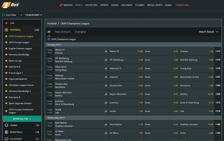Viewport: 224px width, 141px height.
Task: Click the Tennis sport icon in sidebar
Action: tap(7, 125)
